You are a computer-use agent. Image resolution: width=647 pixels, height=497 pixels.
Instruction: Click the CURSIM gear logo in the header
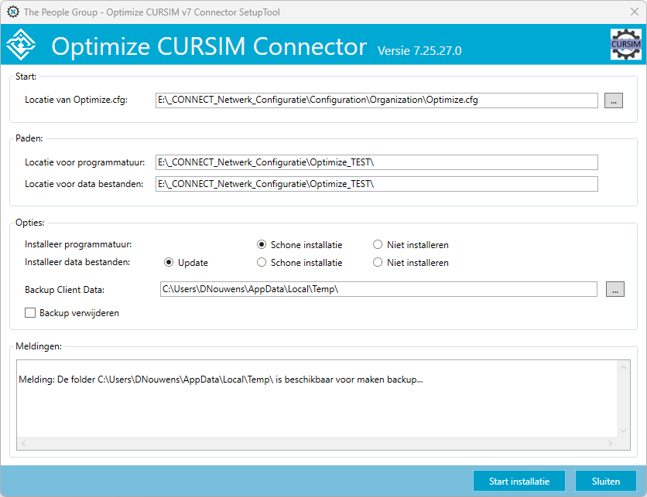tap(625, 44)
